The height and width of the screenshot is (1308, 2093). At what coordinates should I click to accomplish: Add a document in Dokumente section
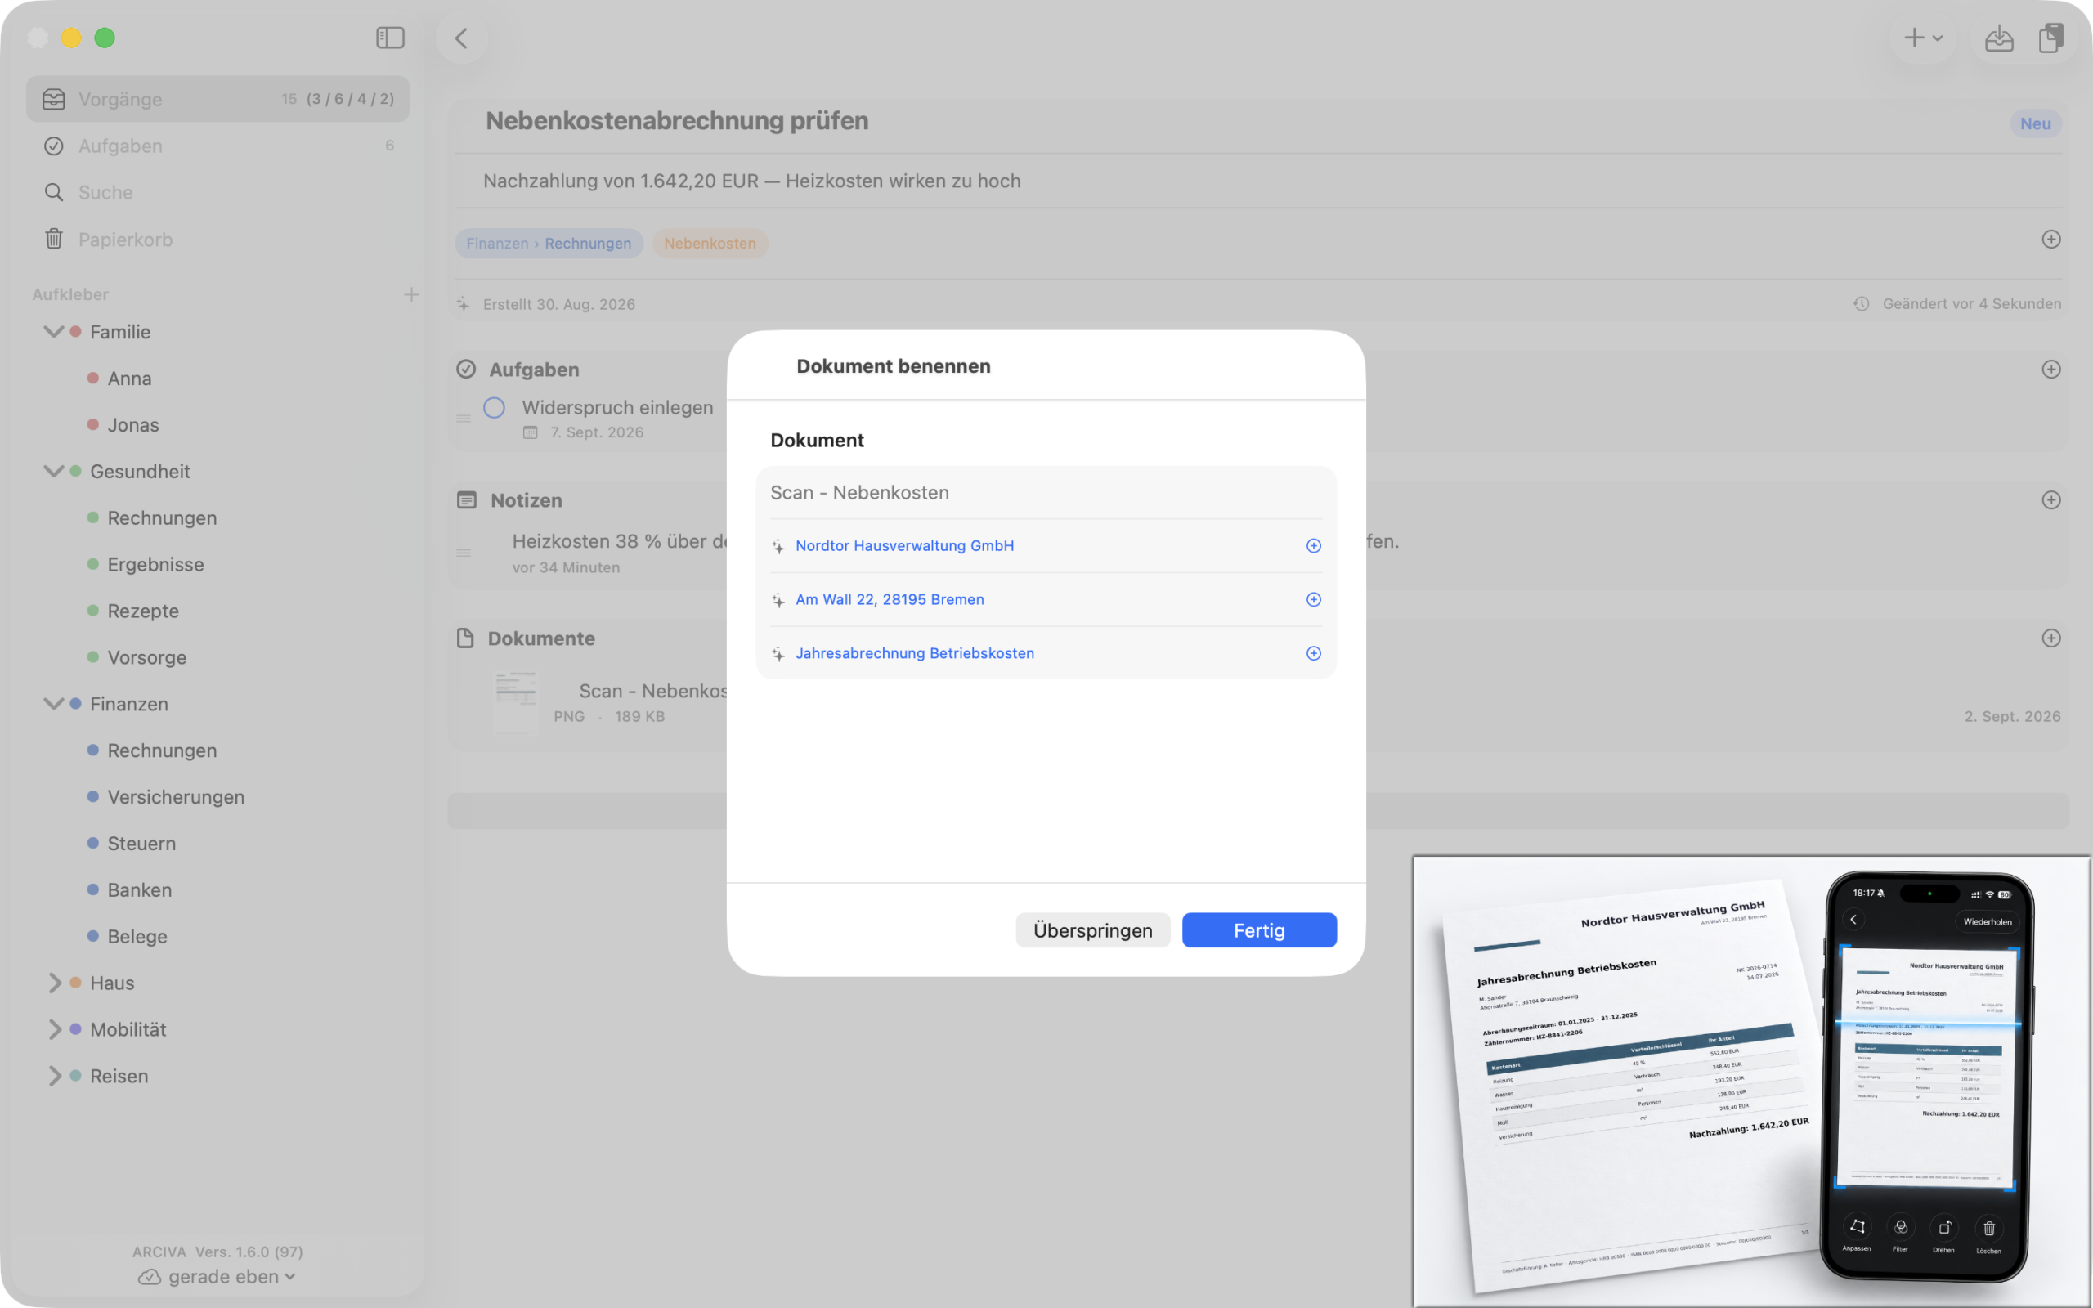point(2050,638)
